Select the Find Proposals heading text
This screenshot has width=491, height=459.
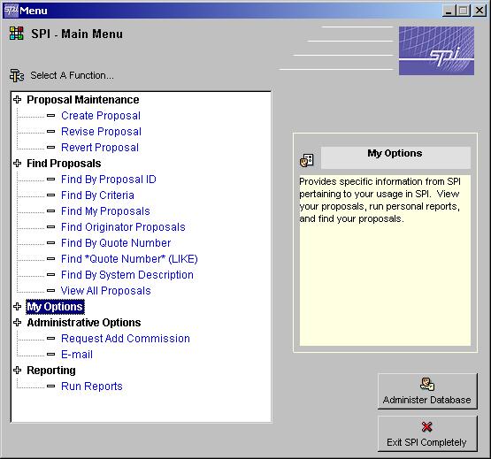(x=64, y=164)
